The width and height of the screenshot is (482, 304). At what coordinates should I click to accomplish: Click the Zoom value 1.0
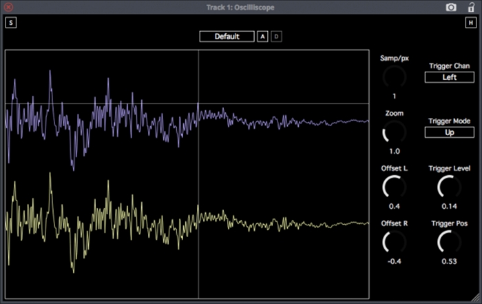(x=395, y=152)
